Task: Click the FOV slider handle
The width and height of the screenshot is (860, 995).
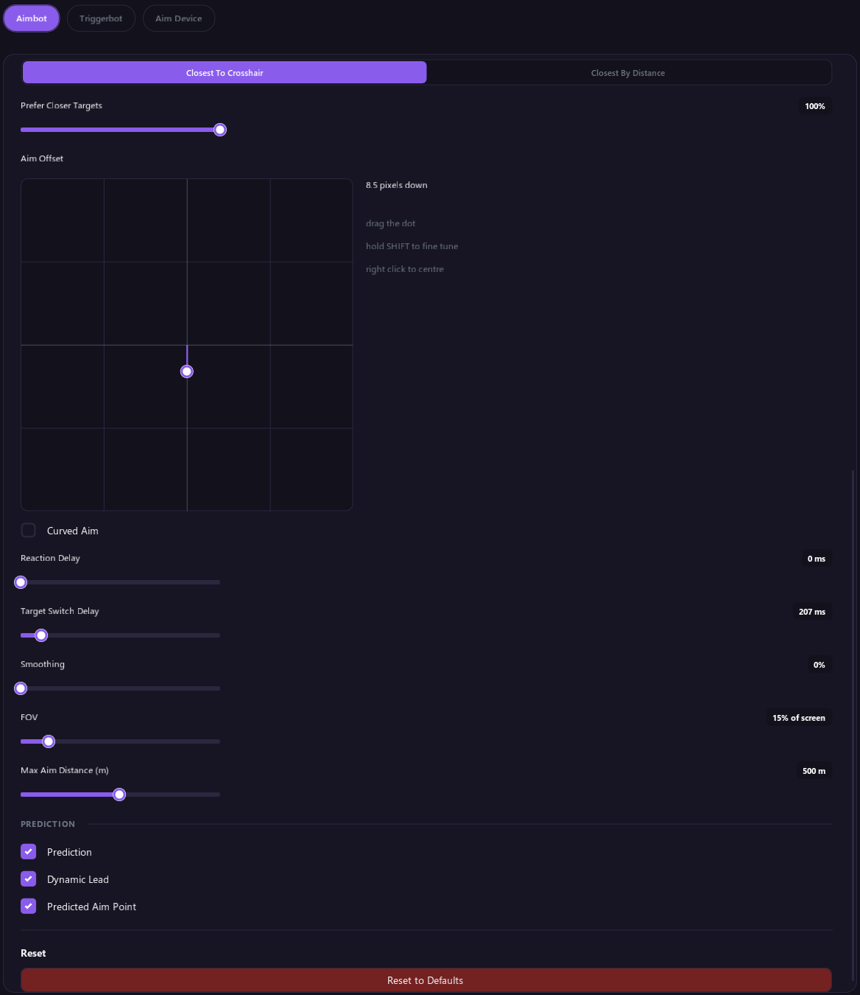Action: (x=49, y=741)
